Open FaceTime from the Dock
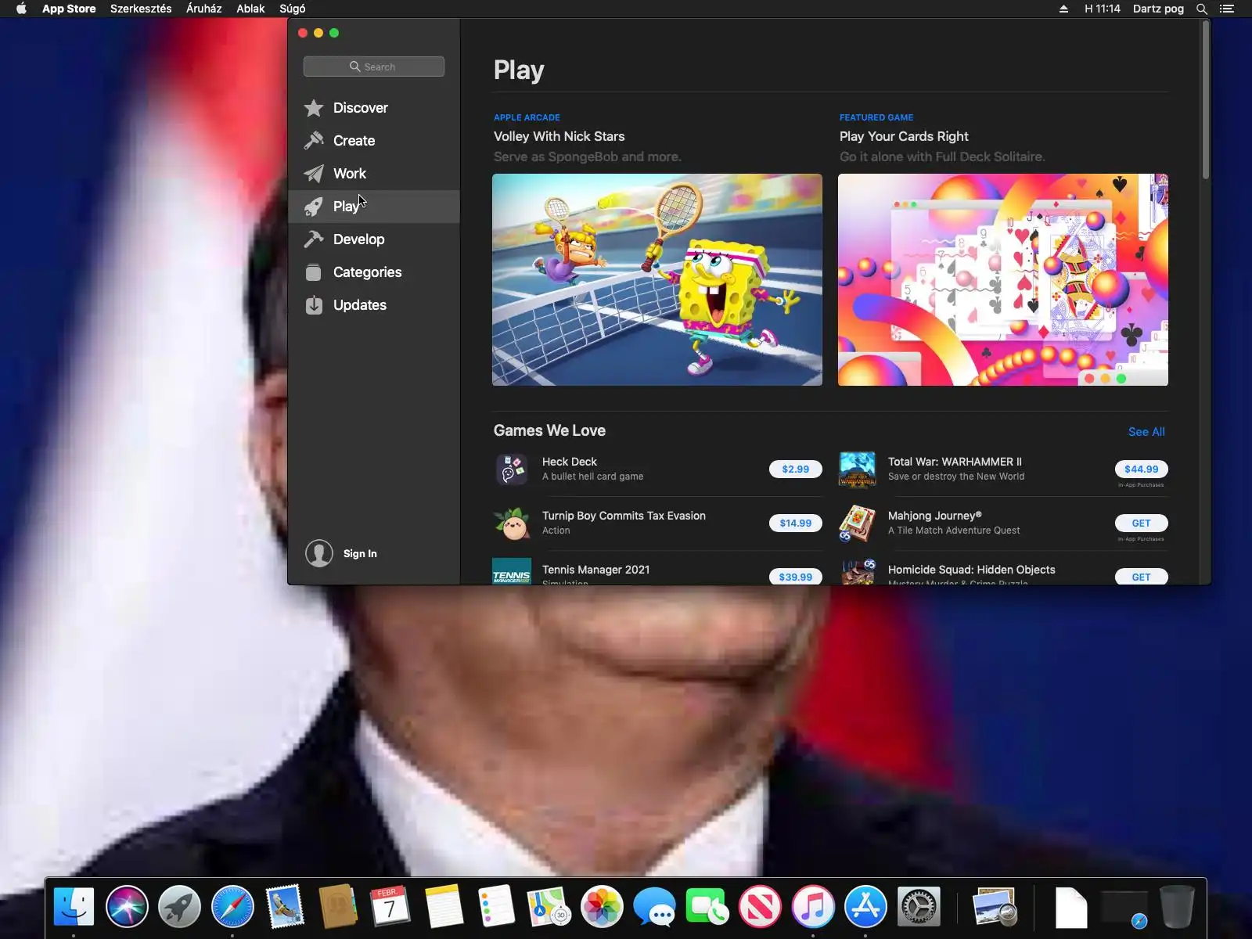The image size is (1252, 939). point(707,907)
